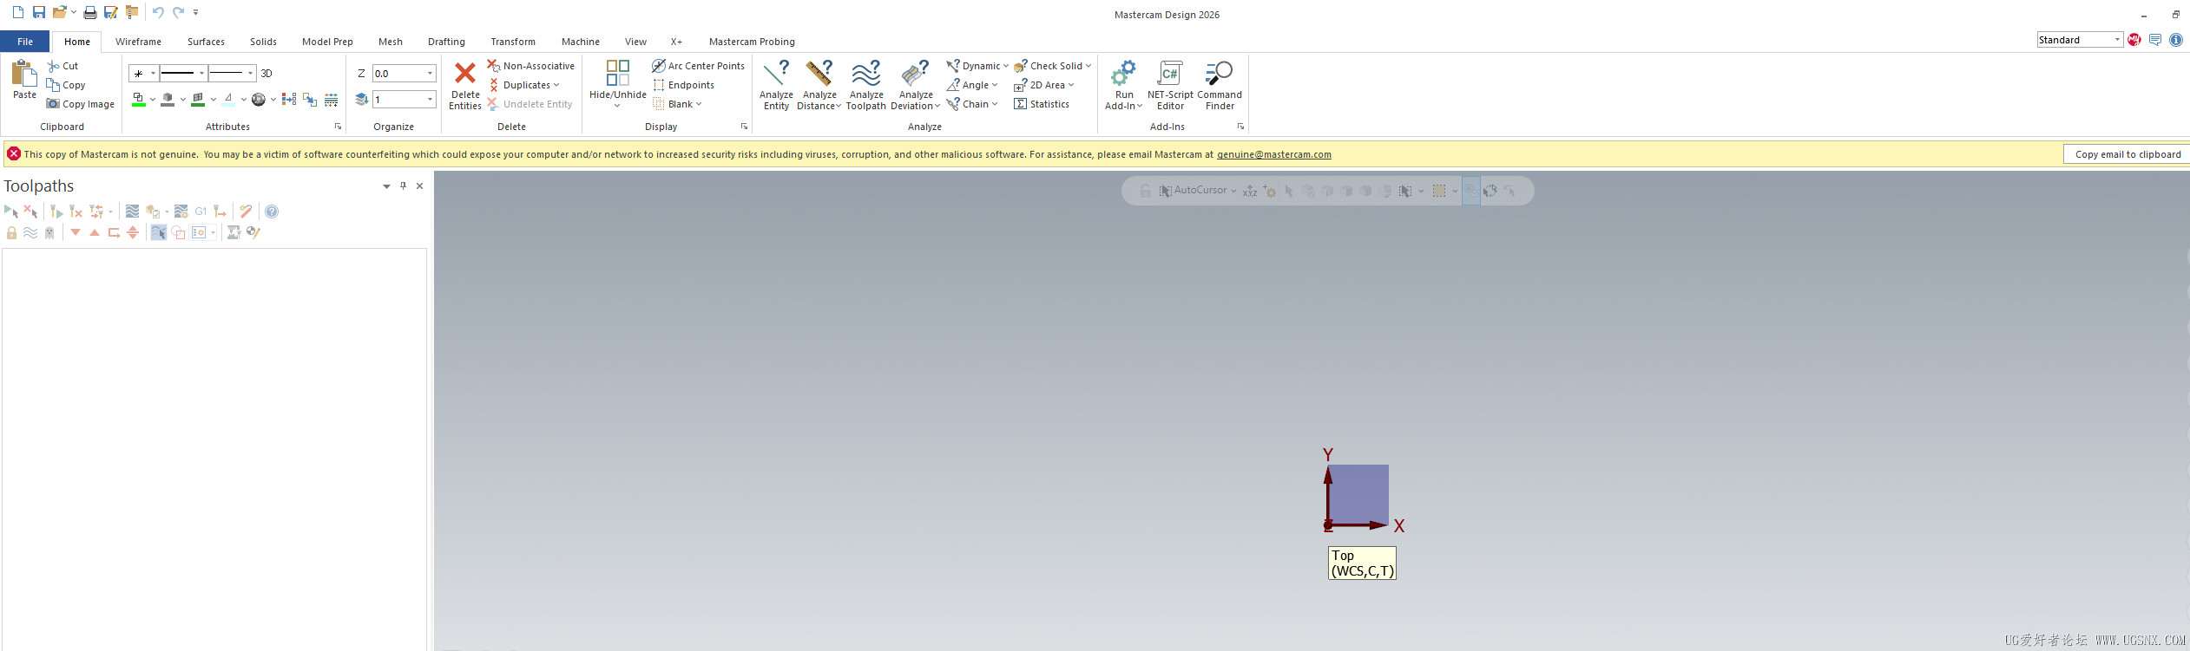
Task: Click the Toolpaths panel help icon
Action: coord(272,212)
